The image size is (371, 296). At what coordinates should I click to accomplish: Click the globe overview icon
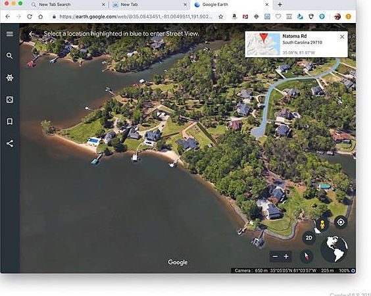point(334,249)
